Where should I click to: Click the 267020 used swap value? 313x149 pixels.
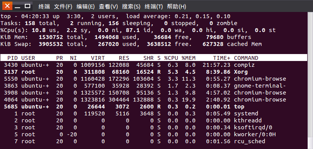click(x=108, y=44)
